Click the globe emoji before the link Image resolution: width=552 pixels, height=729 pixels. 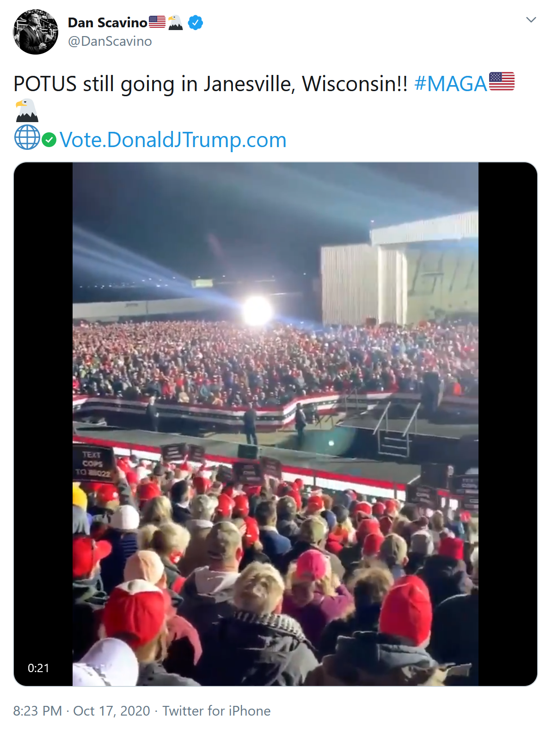(27, 137)
